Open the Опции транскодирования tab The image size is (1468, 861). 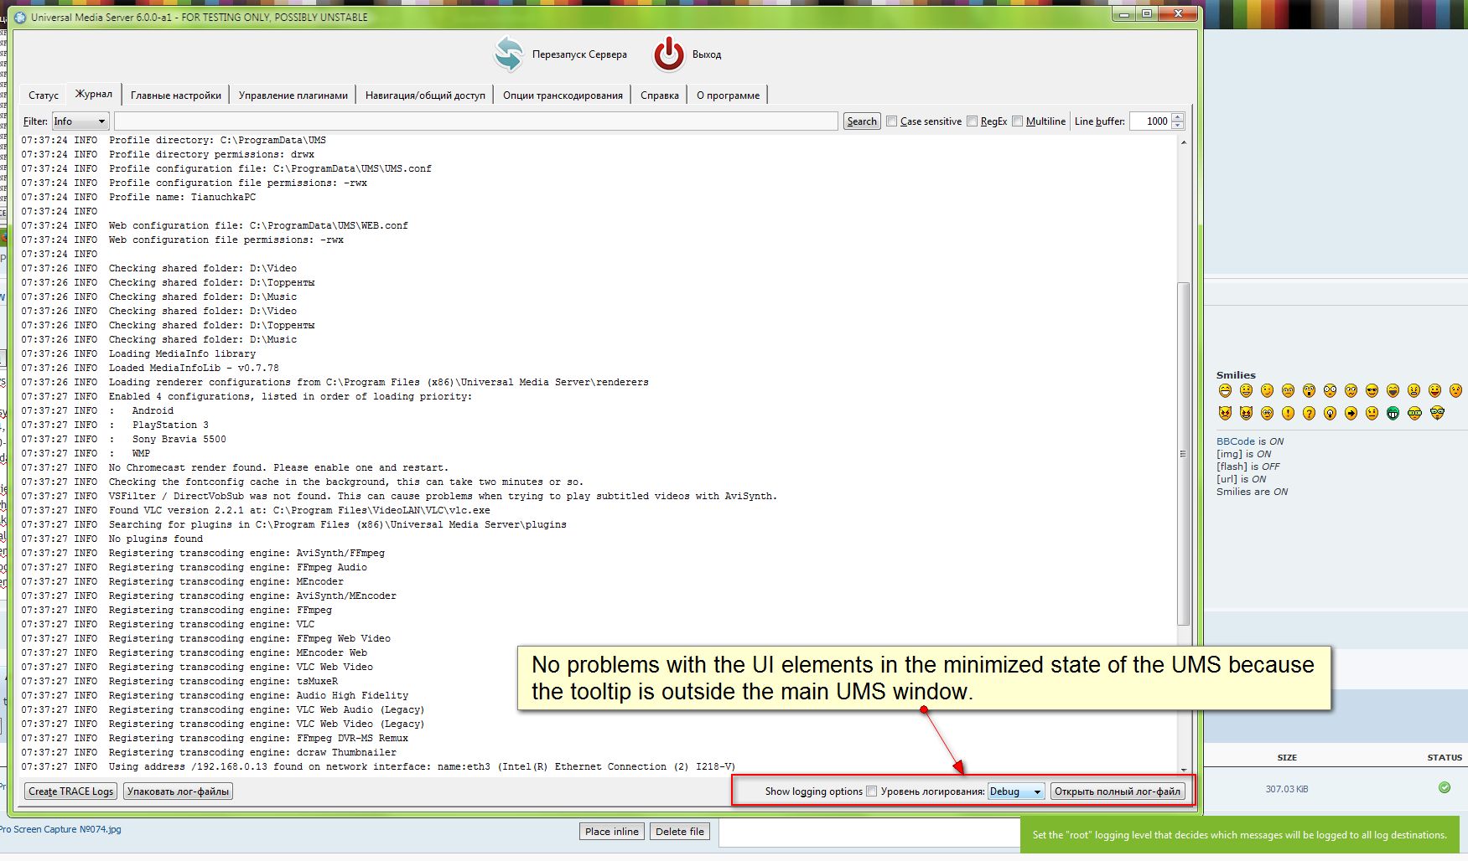point(563,95)
